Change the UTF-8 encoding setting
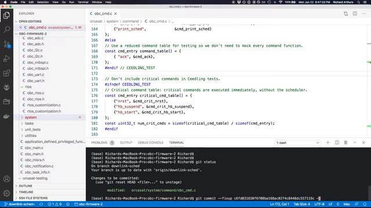The height and width of the screenshot is (208, 371). 319,204
